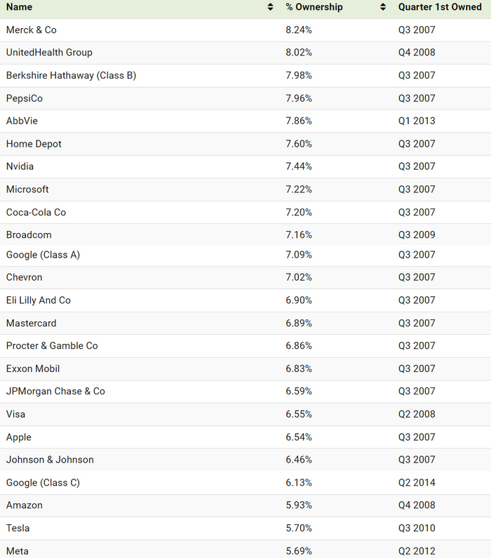Click the PepsiCo row name

pyautogui.click(x=25, y=98)
